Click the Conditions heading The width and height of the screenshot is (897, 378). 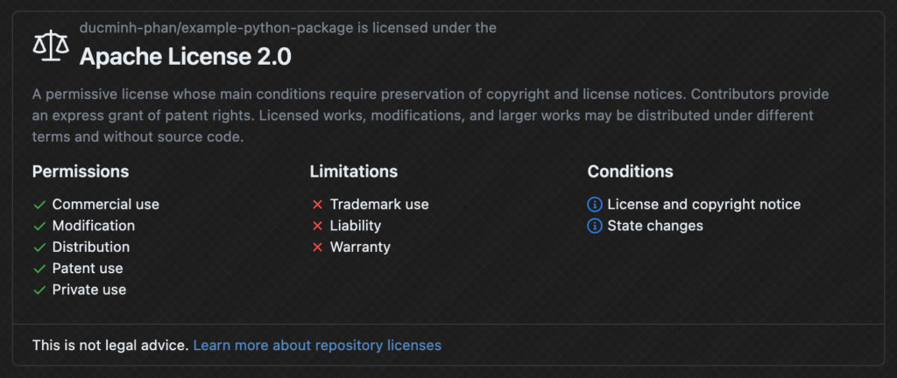click(x=631, y=171)
